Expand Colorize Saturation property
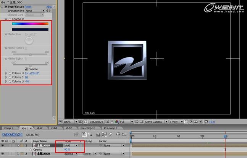 (x=6, y=77)
